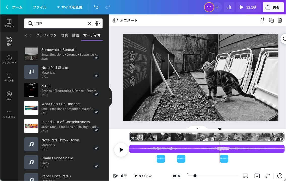Click the add page icon above canvas
Viewport: 286px width, 181px height.
(x=263, y=20)
